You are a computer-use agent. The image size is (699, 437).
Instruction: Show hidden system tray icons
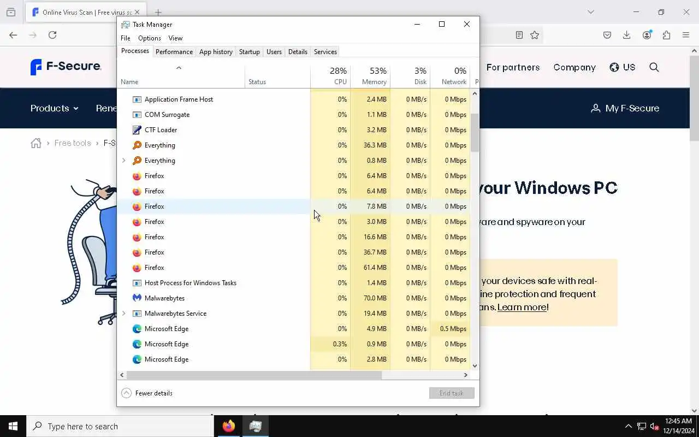pos(628,426)
